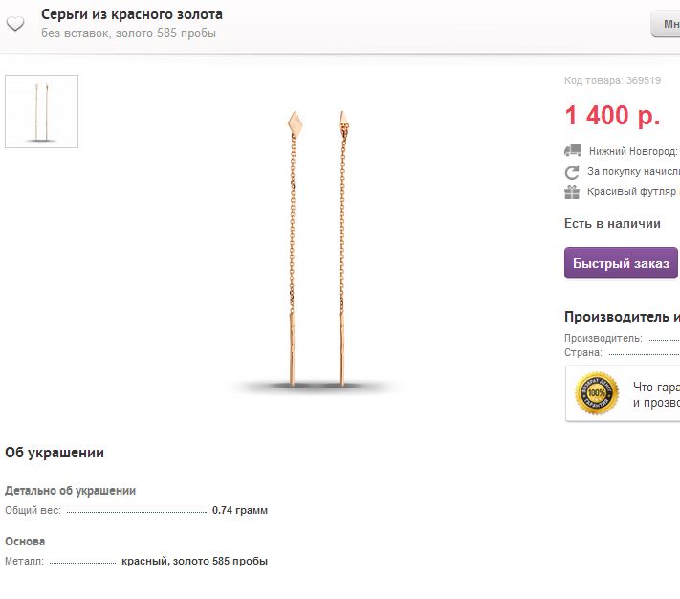680x599 pixels.
Task: Click the circular arrow bonus icon
Action: pos(572,172)
